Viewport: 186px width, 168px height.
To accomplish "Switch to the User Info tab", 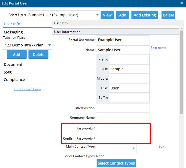I will 12,24.
